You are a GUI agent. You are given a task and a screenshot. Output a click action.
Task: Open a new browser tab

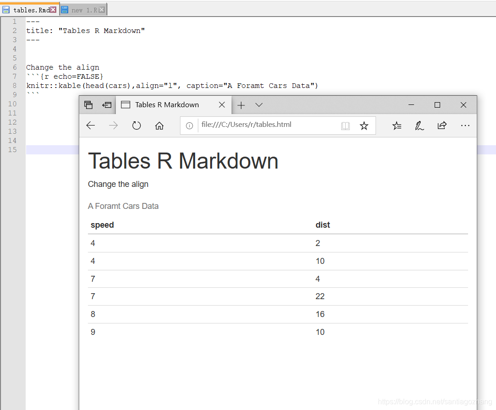241,105
